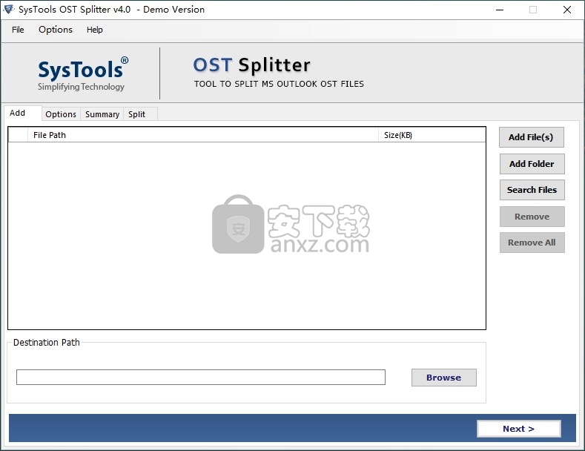The width and height of the screenshot is (585, 451).
Task: Click Browse for destination path
Action: [444, 378]
